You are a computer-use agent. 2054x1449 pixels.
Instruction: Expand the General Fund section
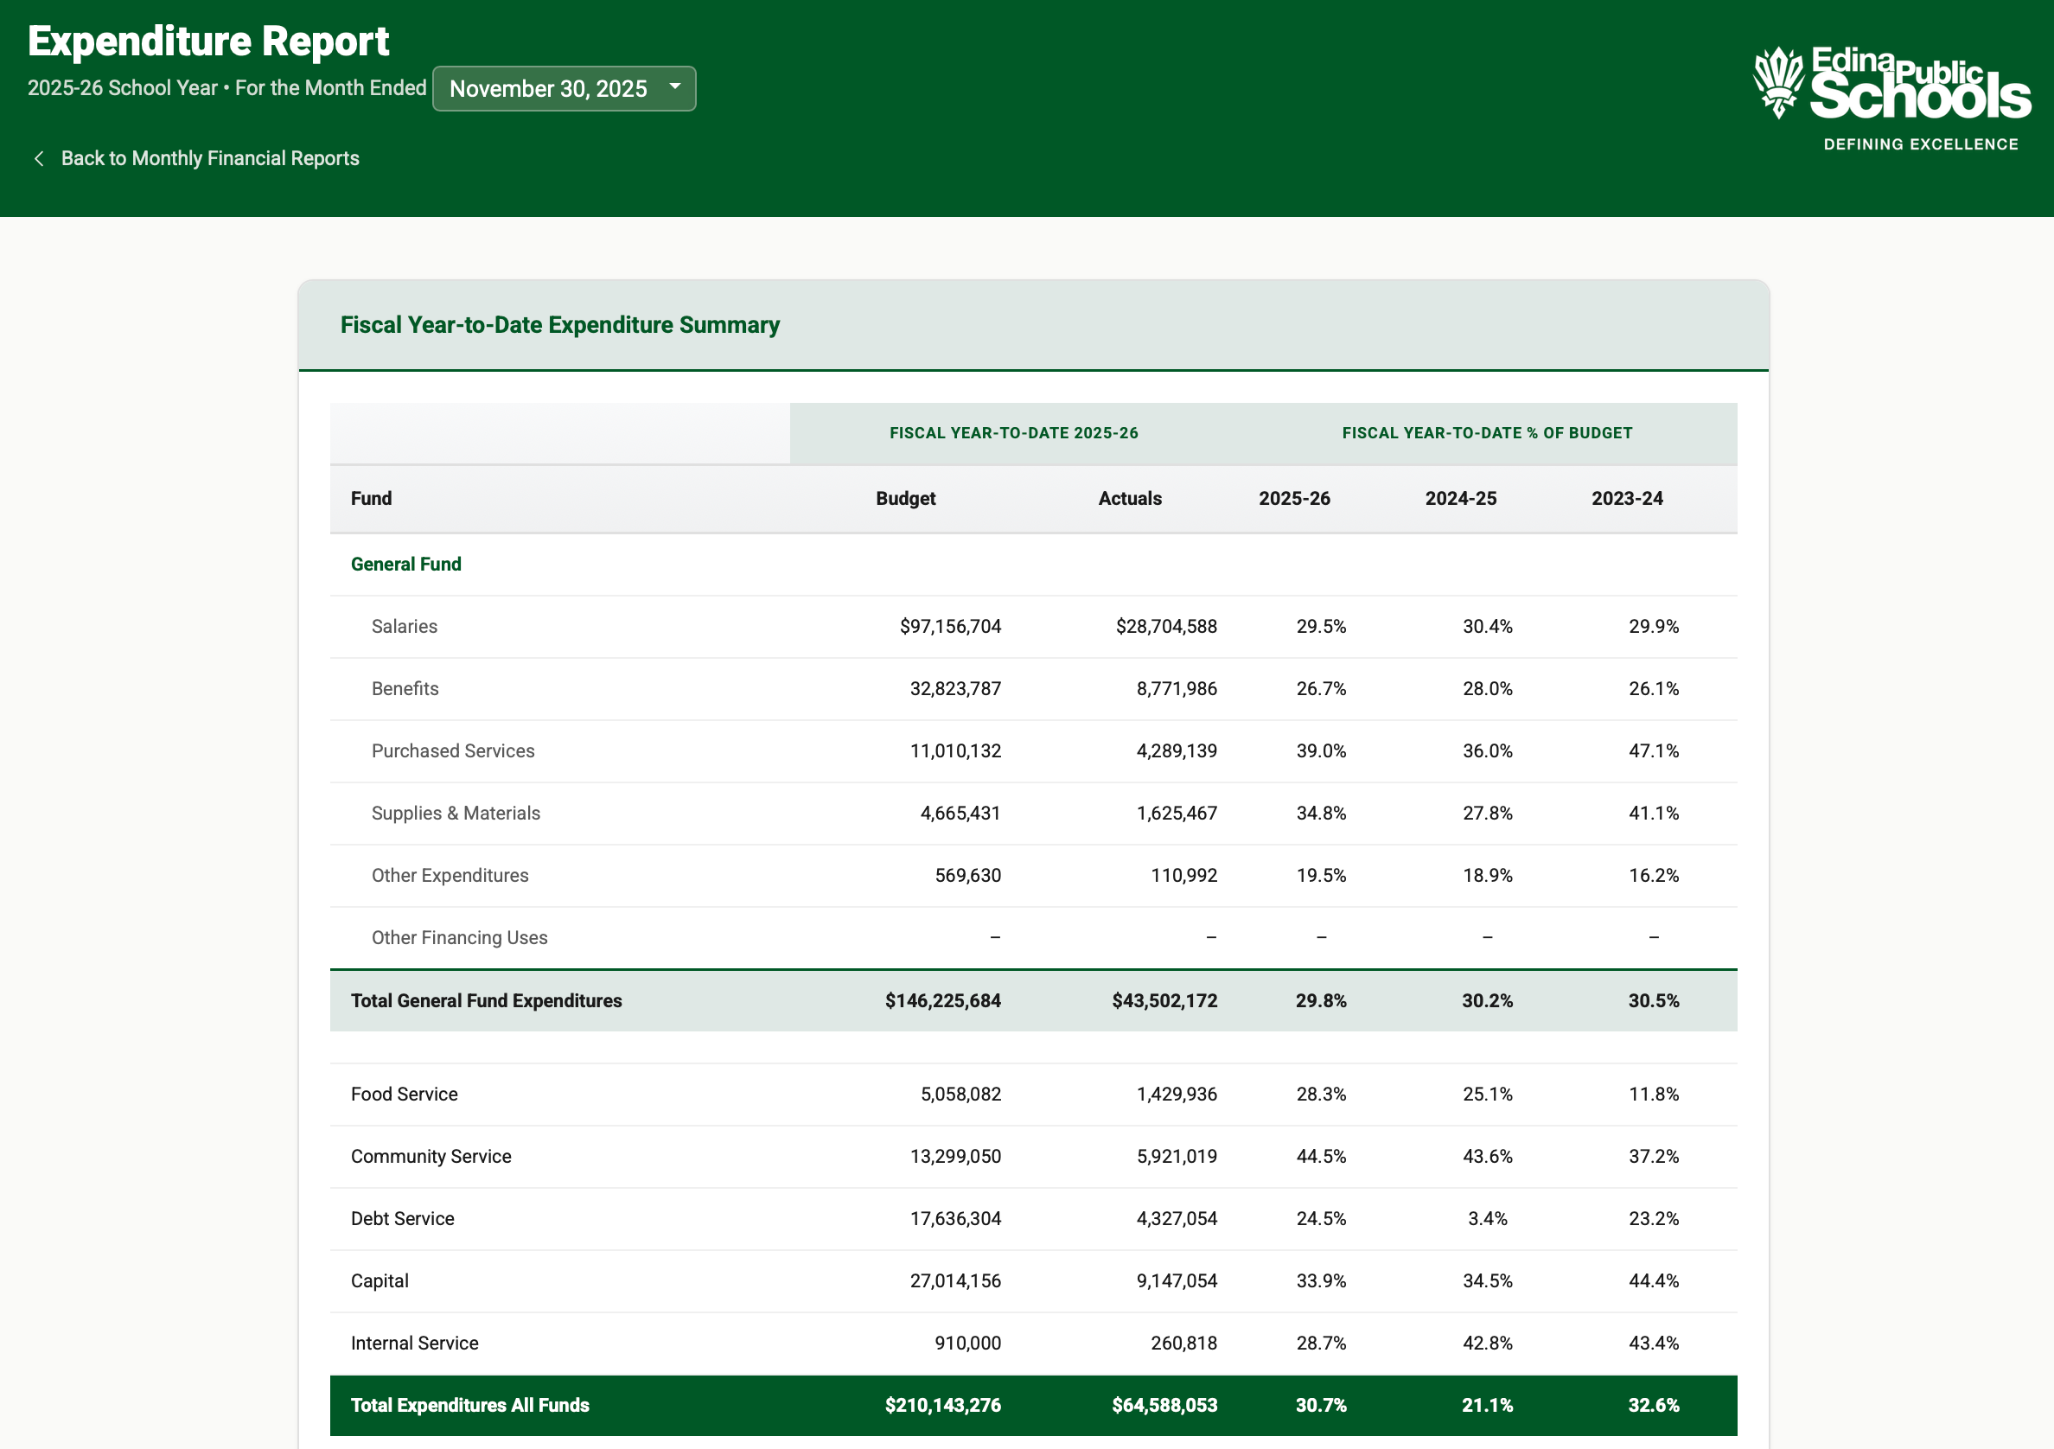[405, 564]
